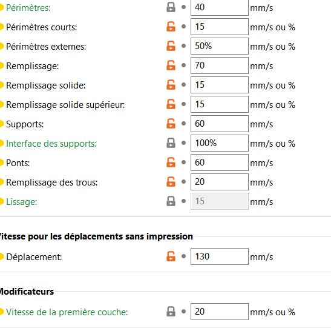Click the dot bullet next to Lissage field
Screen dimensions: 331x328
[184, 201]
